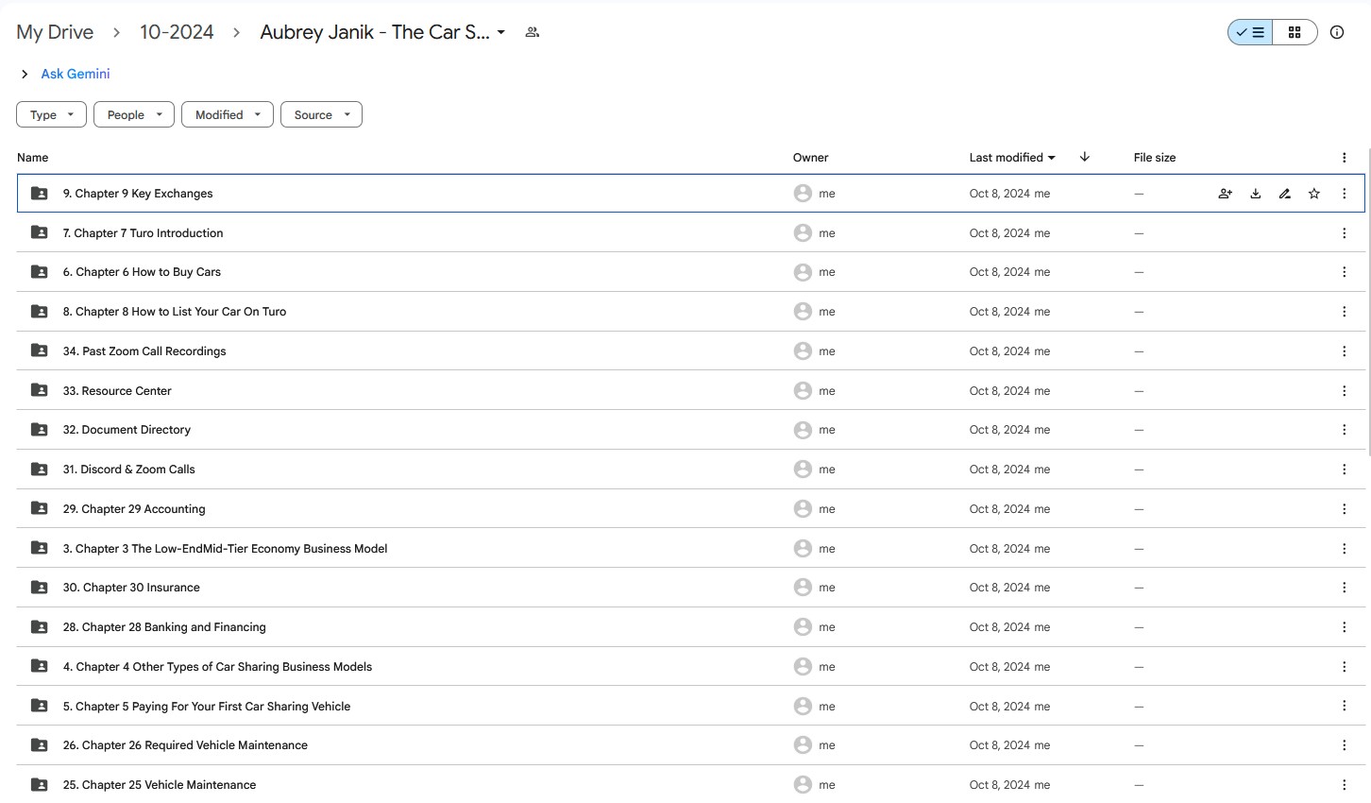Viewport: 1371px width, 803px height.
Task: Open more actions for Chapter 9 Key Exchanges
Action: [1344, 194]
